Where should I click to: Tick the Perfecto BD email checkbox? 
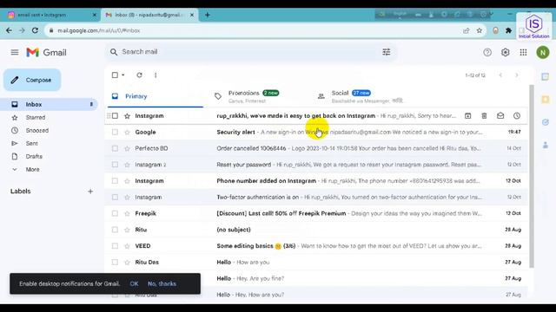(x=115, y=148)
